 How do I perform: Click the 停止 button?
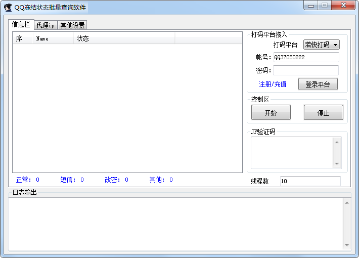click(323, 113)
